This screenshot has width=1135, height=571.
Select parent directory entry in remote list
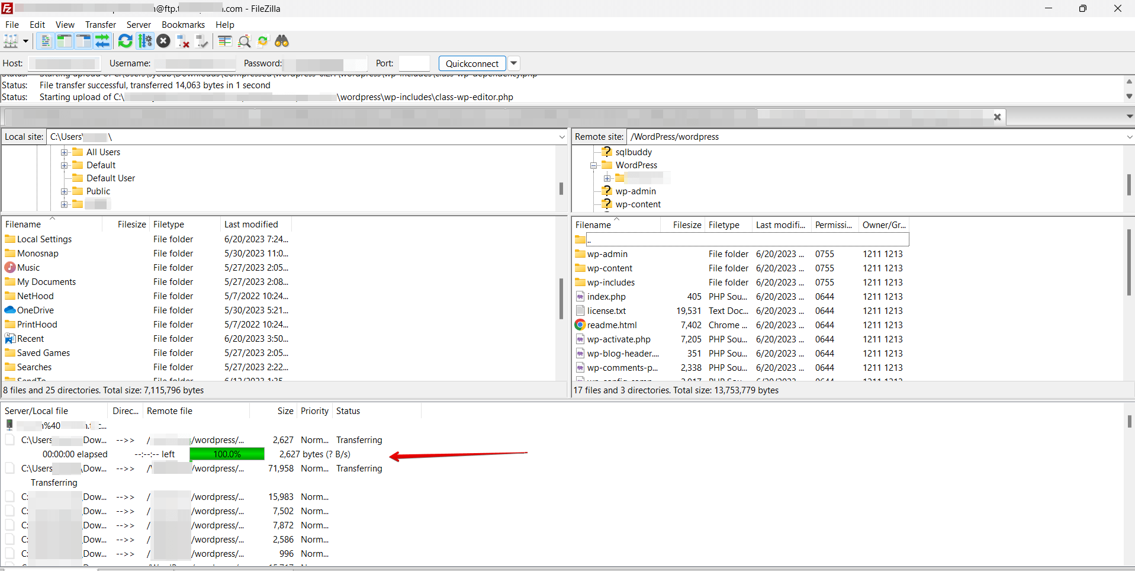(741, 240)
